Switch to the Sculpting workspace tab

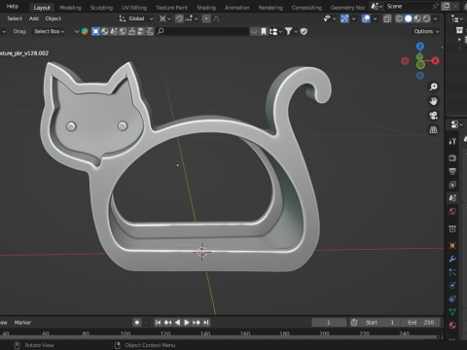click(x=101, y=8)
